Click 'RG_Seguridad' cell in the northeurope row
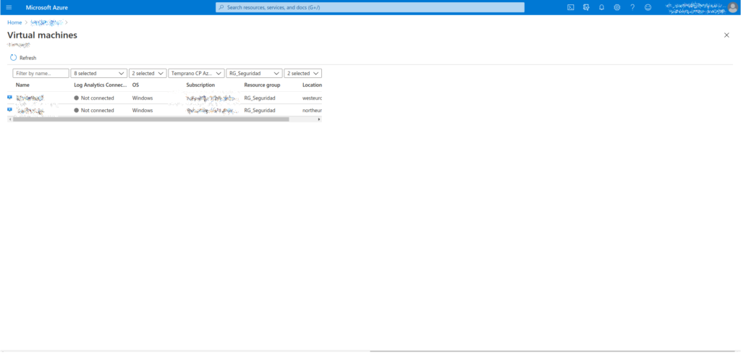The height and width of the screenshot is (355, 741). (260, 110)
